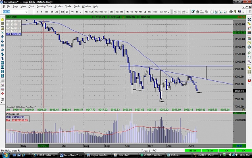The width and height of the screenshot is (252, 158).
Task: Click the 11933.78 price label on axis
Action: 240,33
